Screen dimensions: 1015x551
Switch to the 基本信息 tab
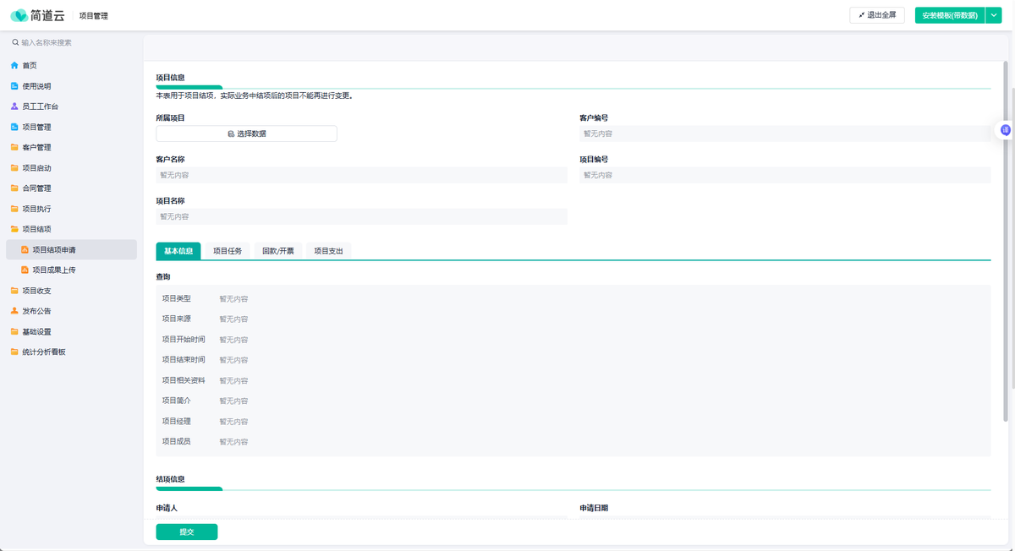[x=178, y=251]
